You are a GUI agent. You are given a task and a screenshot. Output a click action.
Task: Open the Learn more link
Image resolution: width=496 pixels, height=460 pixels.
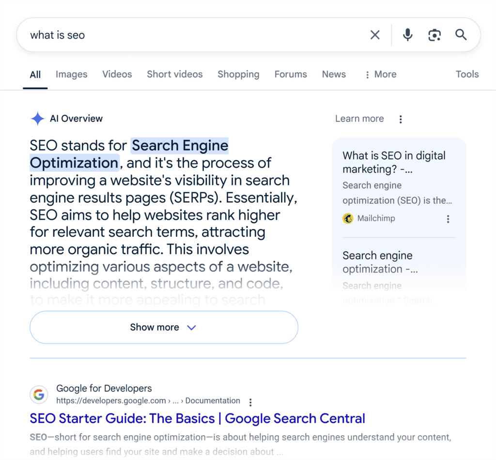pos(359,118)
